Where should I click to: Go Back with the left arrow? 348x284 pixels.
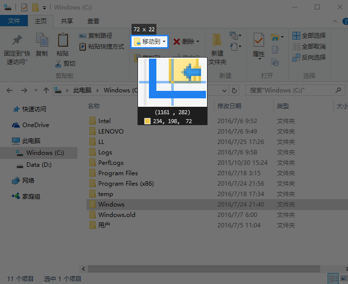9,90
